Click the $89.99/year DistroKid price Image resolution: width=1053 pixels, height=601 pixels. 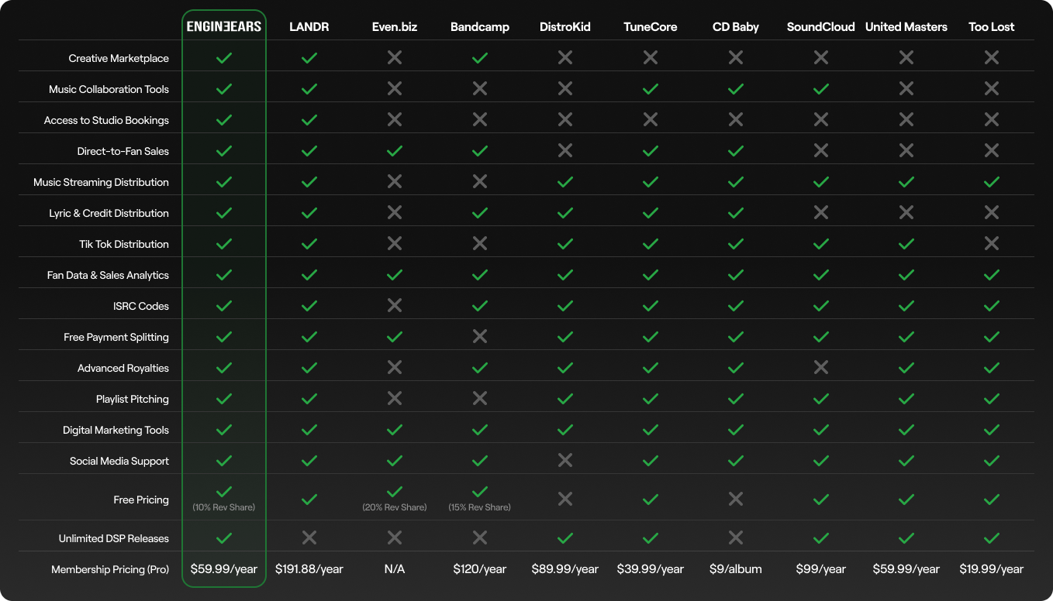(x=565, y=569)
